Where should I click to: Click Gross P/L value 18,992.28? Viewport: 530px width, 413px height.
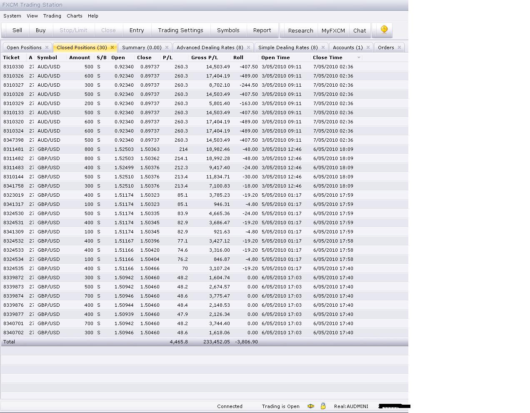coord(218,158)
